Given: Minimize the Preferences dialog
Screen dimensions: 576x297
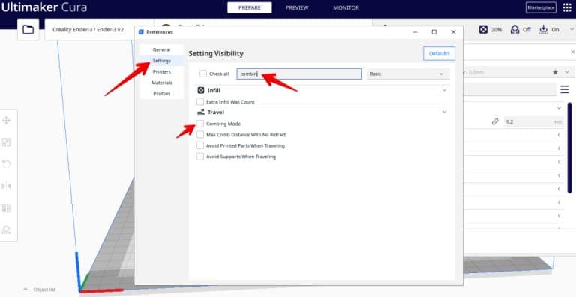Looking at the screenshot, I should pos(415,32).
